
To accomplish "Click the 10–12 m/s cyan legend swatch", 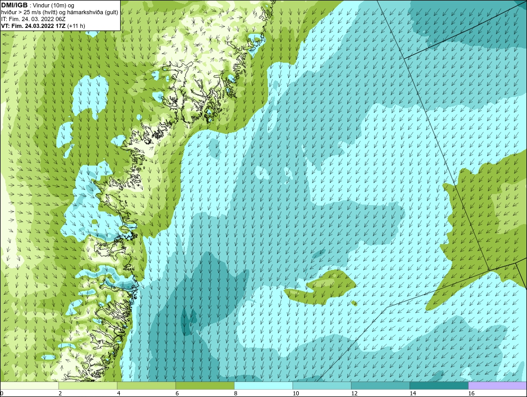I will (322, 385).
